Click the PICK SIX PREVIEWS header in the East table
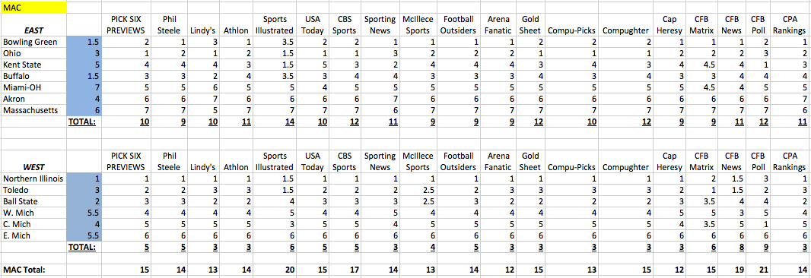Screen dimensions: 811x278 pos(126,25)
